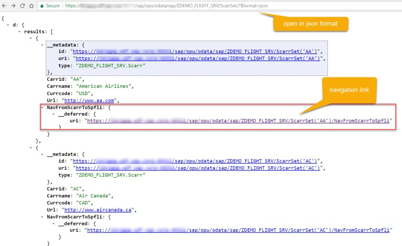Viewport: 402px width, 246px height.
Task: Open the id link for ScarrSet('AC')
Action: [x=195, y=161]
